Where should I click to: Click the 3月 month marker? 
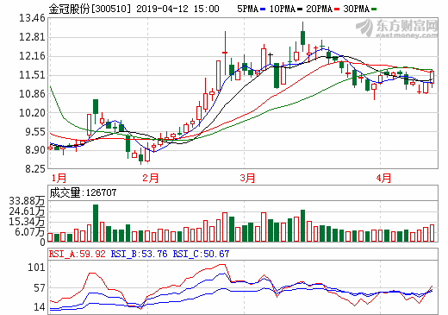pos(247,179)
